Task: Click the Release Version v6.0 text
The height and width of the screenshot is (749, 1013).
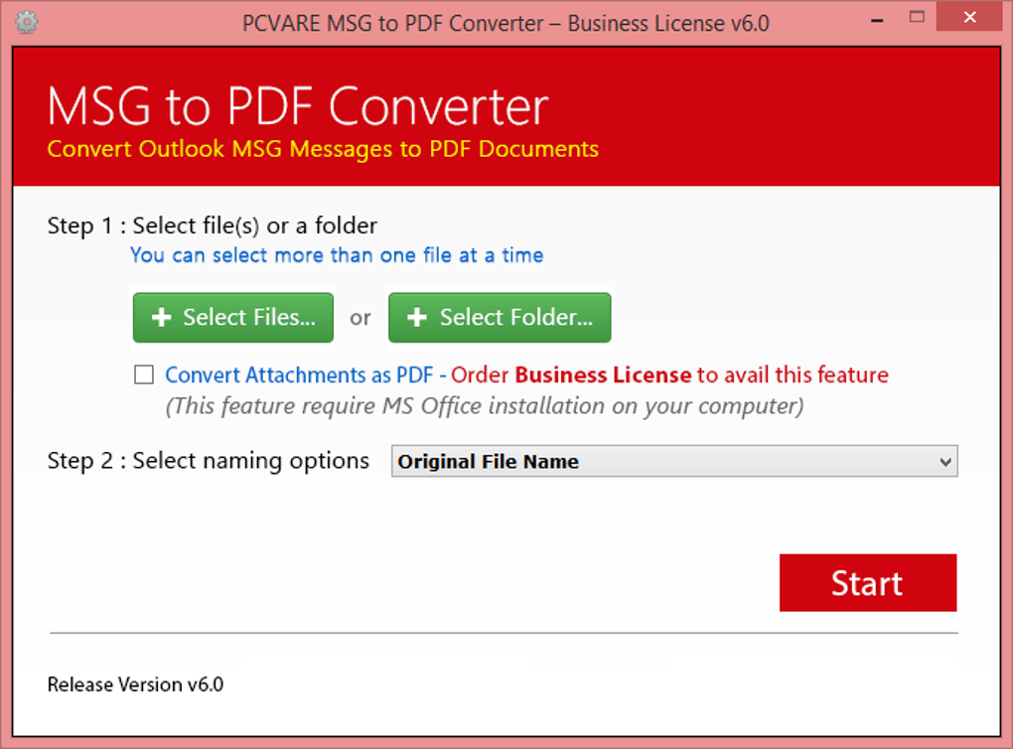Action: 136,684
